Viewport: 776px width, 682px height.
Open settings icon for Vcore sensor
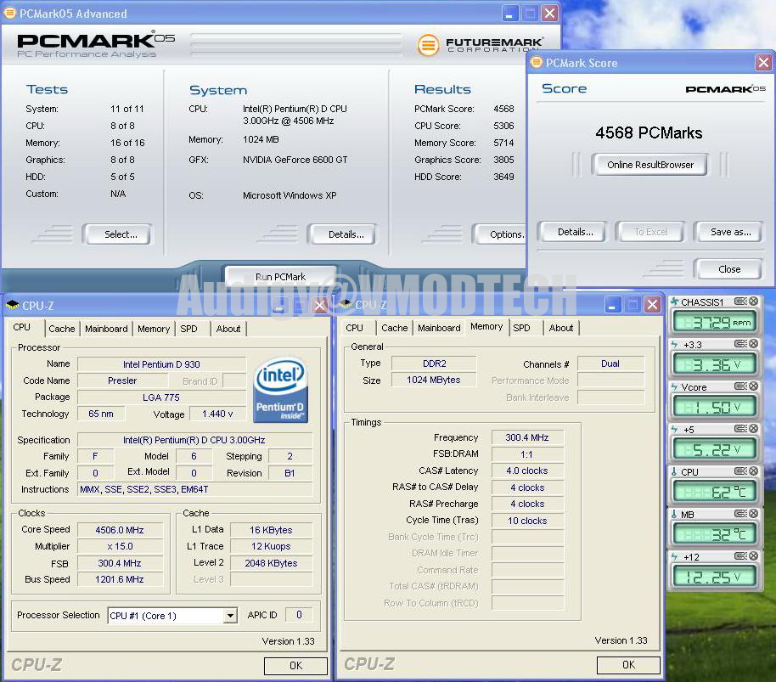click(740, 386)
